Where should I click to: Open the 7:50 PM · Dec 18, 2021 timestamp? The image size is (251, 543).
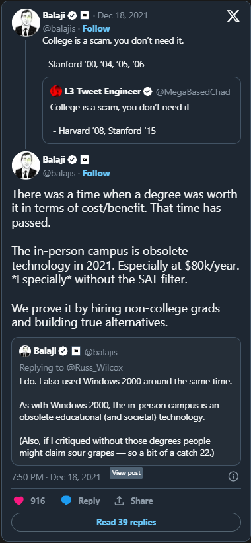tap(56, 477)
